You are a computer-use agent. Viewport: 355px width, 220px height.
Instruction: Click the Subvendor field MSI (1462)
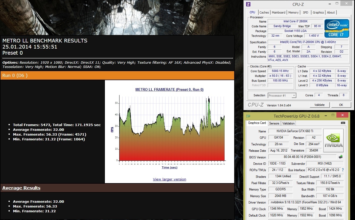click(325, 163)
